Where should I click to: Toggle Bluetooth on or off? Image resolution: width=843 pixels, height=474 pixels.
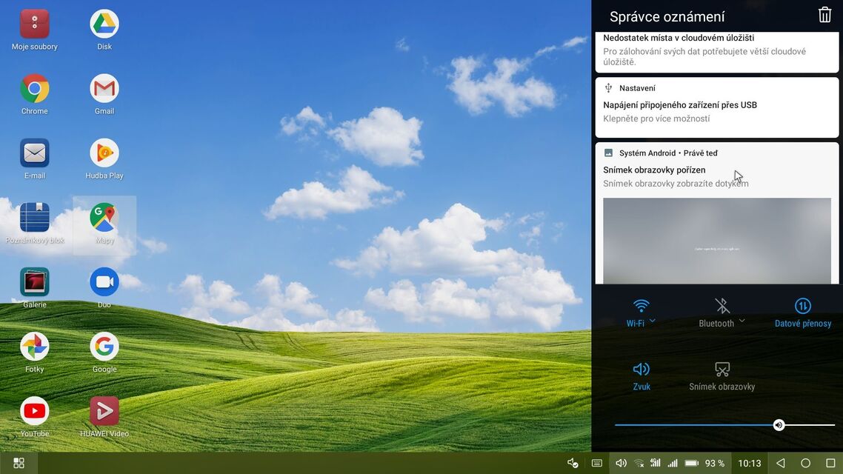(722, 306)
